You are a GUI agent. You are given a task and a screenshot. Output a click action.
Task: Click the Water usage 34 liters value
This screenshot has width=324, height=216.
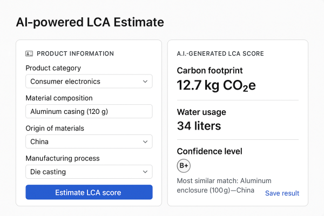coord(199,126)
